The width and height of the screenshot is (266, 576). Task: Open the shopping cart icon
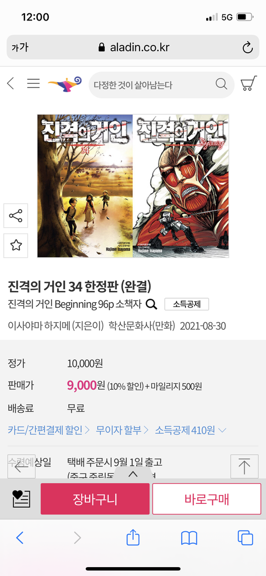point(249,84)
